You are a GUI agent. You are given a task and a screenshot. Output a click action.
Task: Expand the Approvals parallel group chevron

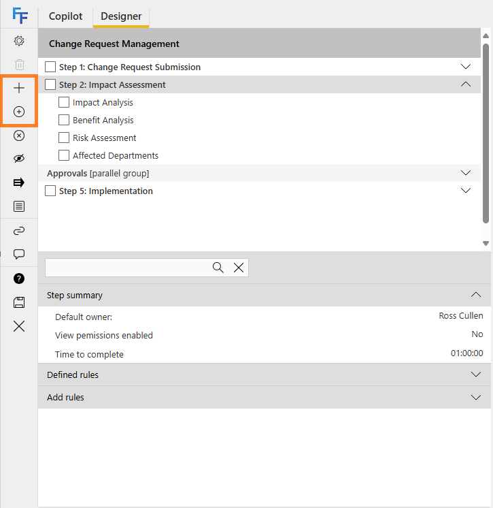[466, 173]
